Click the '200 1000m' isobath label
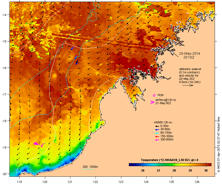The height and width of the screenshot is (184, 222). [x=90, y=167]
